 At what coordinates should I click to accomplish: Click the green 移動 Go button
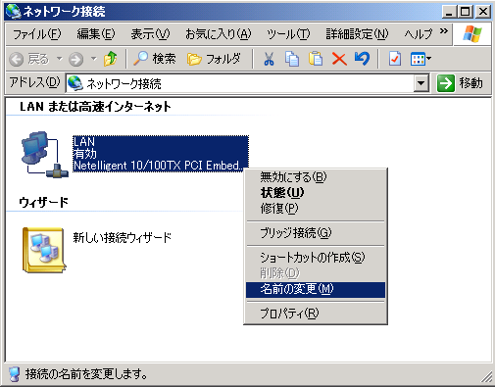tap(460, 83)
